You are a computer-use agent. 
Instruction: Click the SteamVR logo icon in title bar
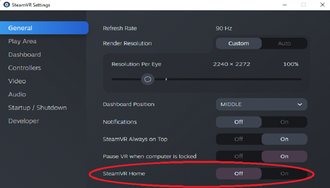coord(6,5)
